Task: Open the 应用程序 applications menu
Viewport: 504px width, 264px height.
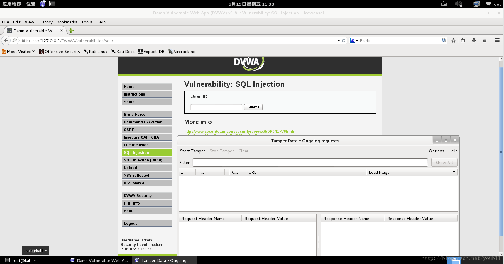Action: pos(12,4)
